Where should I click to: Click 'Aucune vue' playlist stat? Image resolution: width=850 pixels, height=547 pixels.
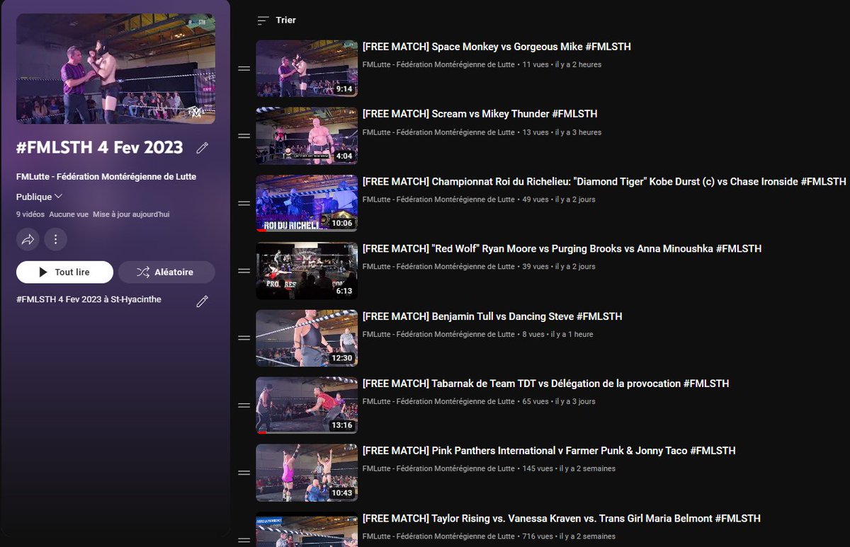pyautogui.click(x=69, y=214)
